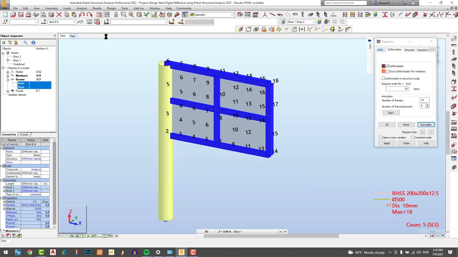Click the padlock icon in the toolbar
The height and width of the screenshot is (257, 458).
(116, 15)
